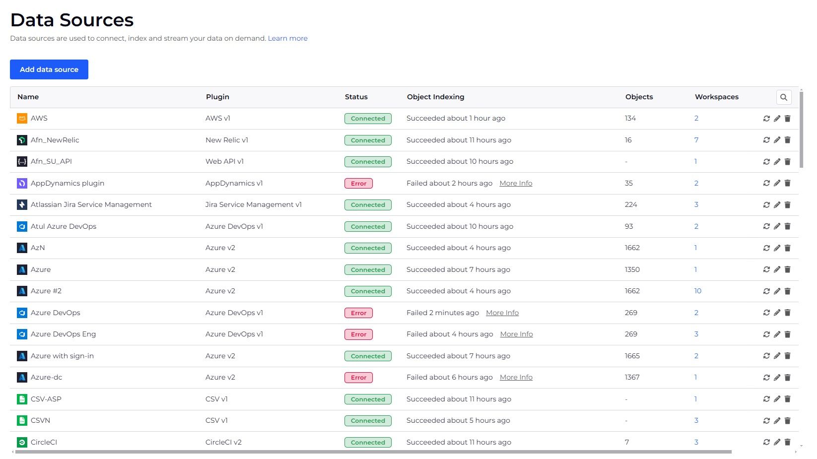Open More Info for Azure DevOps Eng
The width and height of the screenshot is (817, 459).
click(516, 334)
